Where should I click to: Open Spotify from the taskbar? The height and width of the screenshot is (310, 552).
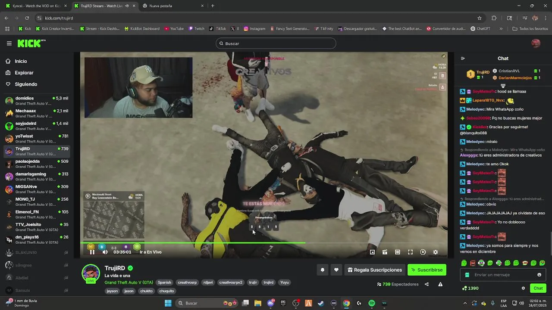click(x=372, y=303)
